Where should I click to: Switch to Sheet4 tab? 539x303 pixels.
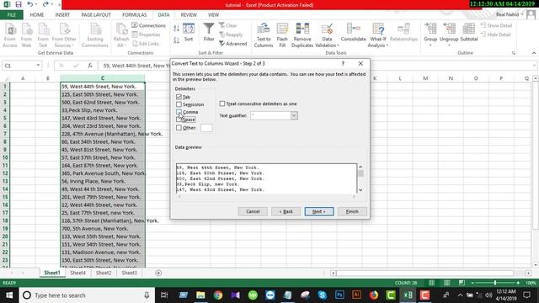click(78, 273)
